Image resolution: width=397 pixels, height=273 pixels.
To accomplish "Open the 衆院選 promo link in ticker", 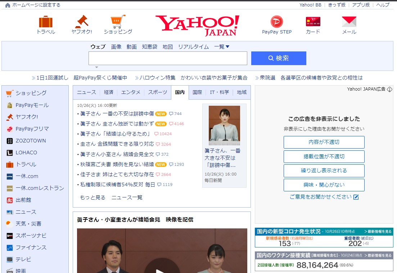I will (311, 78).
